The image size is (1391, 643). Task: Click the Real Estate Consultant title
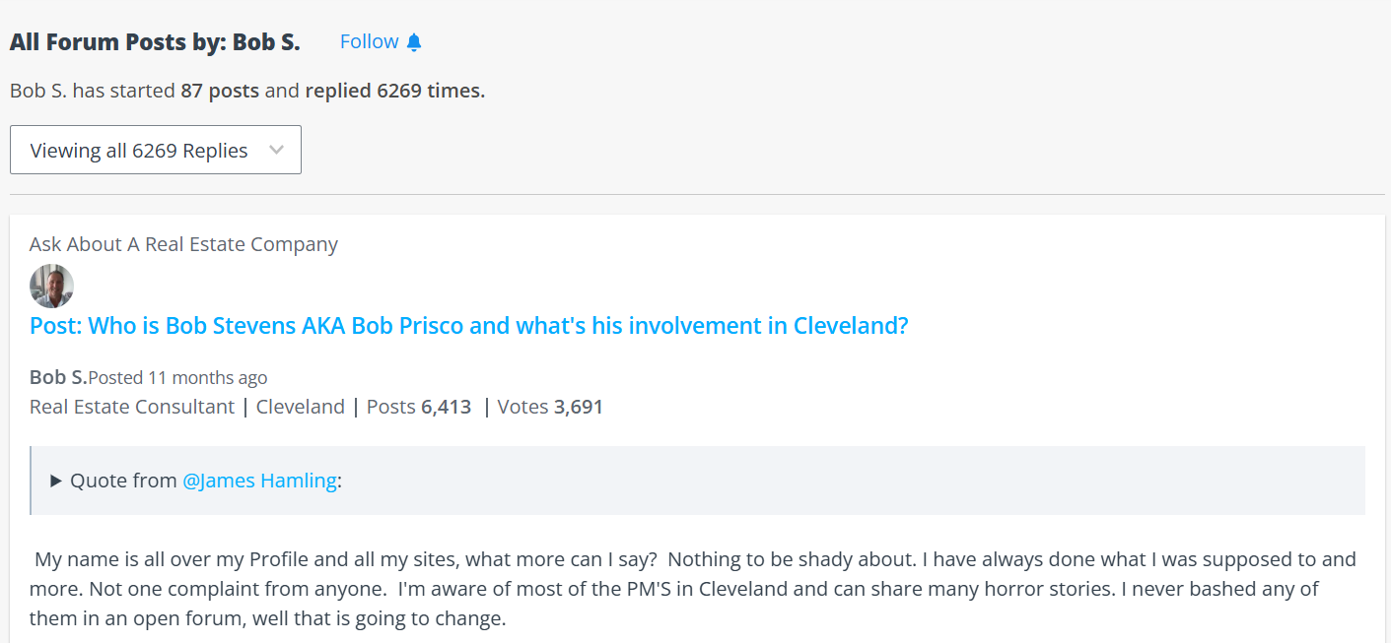point(132,407)
